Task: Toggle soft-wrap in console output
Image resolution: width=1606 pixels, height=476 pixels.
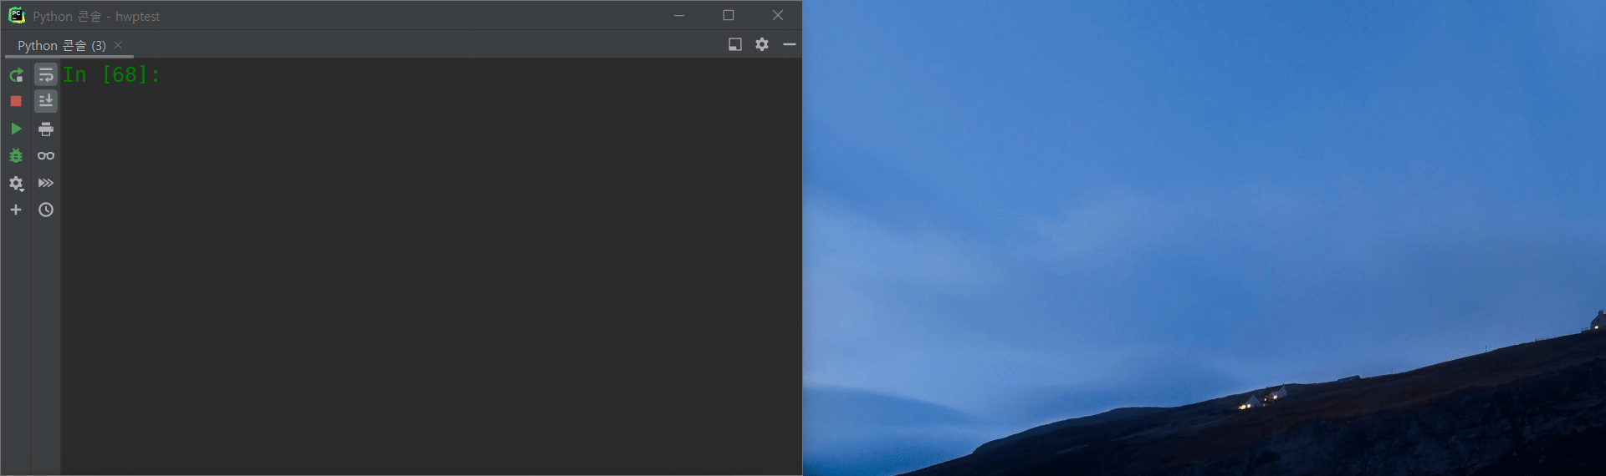Action: coord(46,75)
